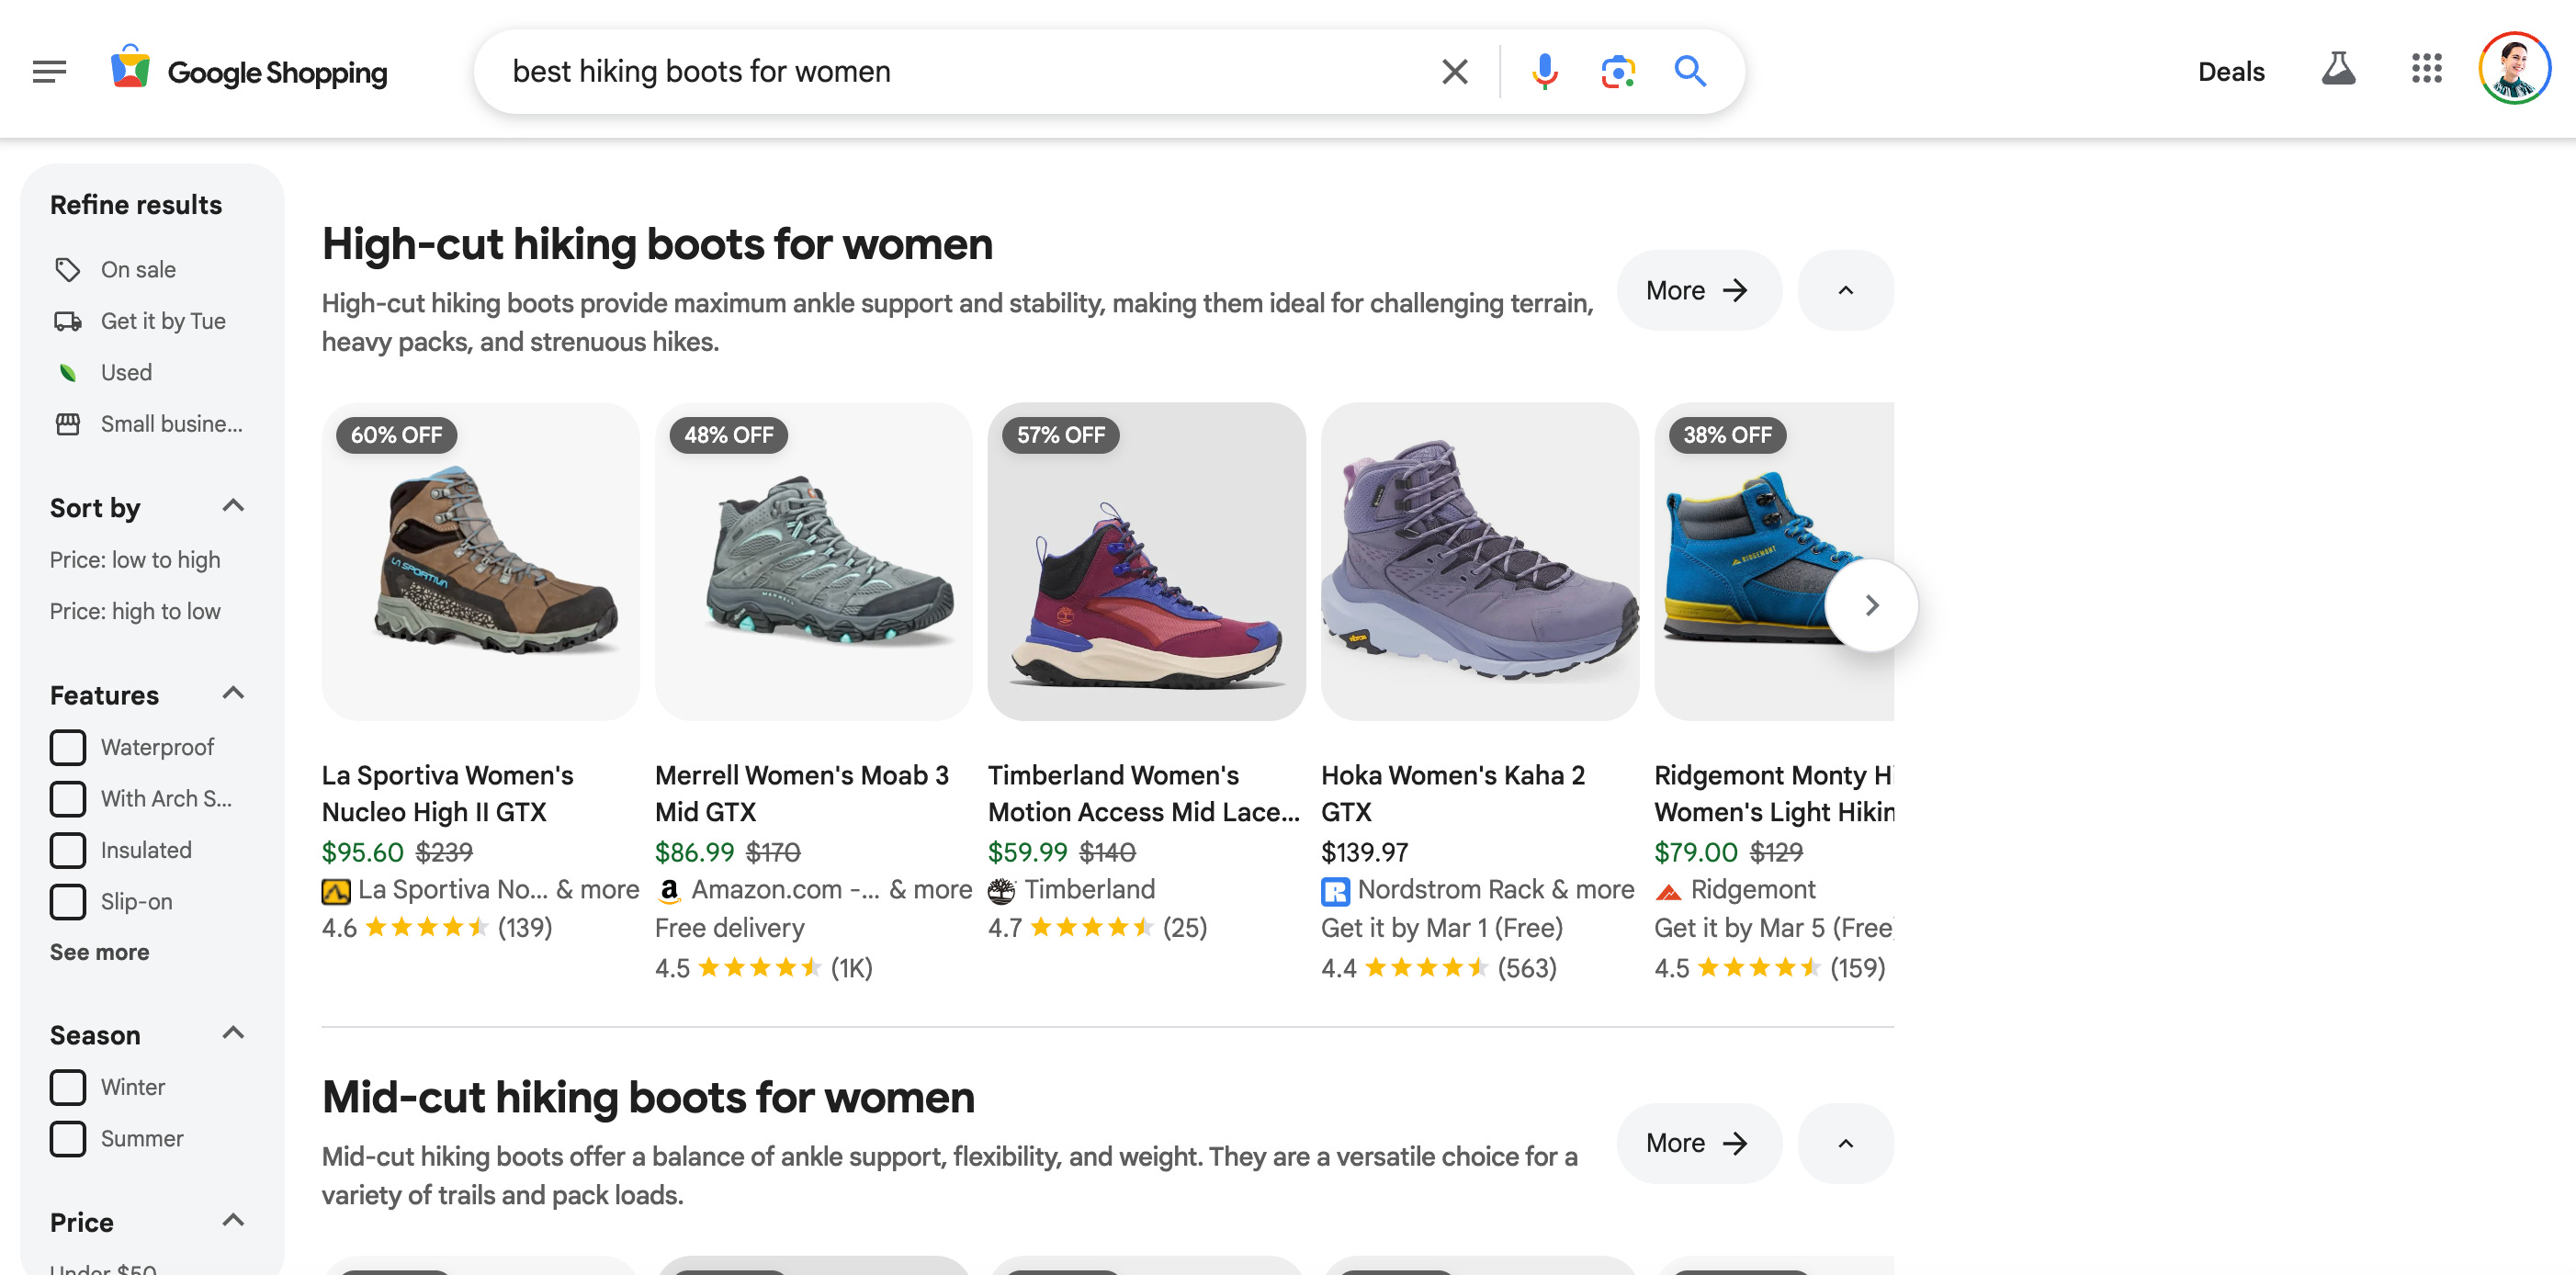
Task: Click the 4.7 star rating (25)
Action: tap(1097, 928)
